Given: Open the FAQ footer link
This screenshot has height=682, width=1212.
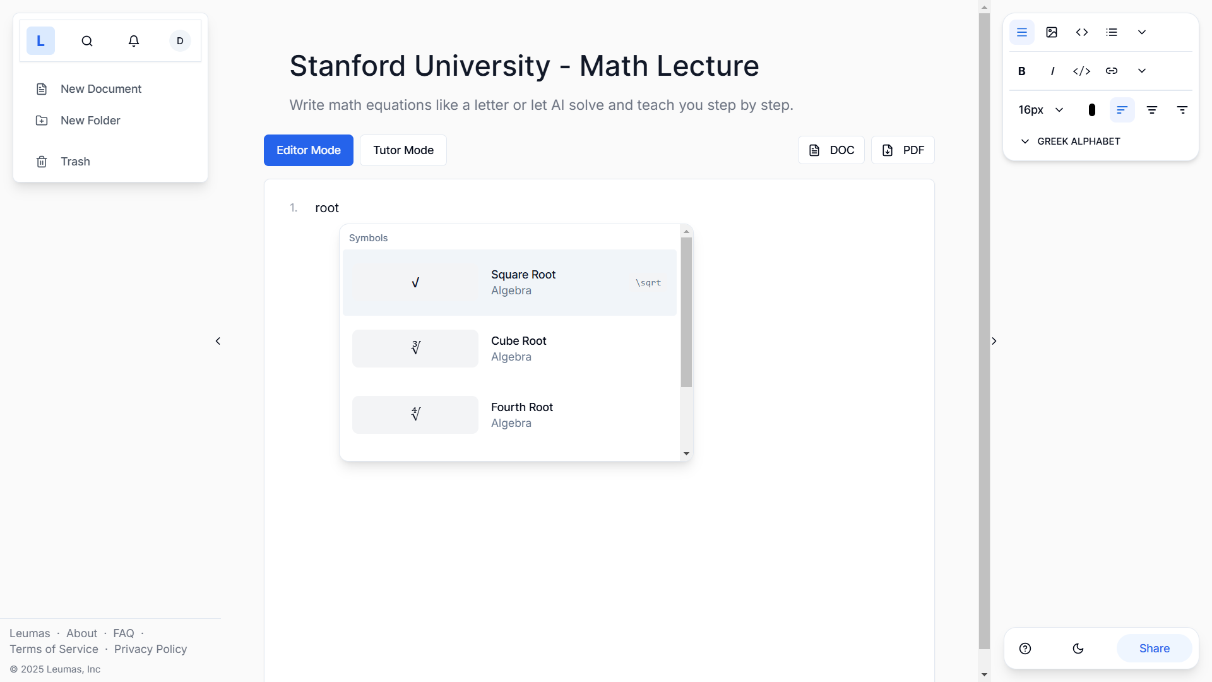Looking at the screenshot, I should [124, 633].
